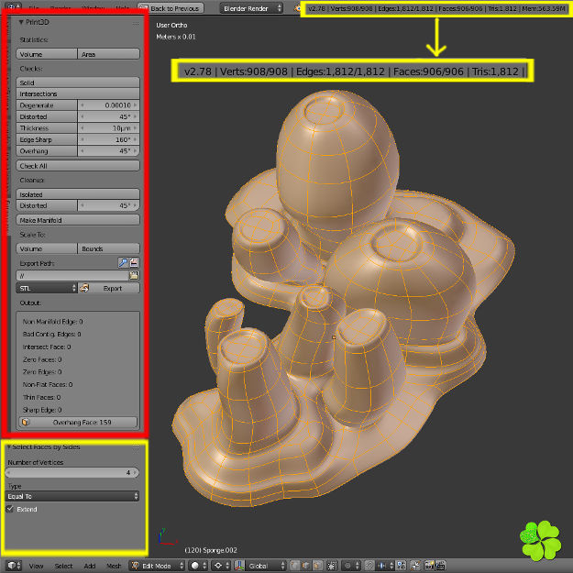Screen dimensions: 573x573
Task: Decrease the Overhang 45° angle arrow
Action: (83, 150)
